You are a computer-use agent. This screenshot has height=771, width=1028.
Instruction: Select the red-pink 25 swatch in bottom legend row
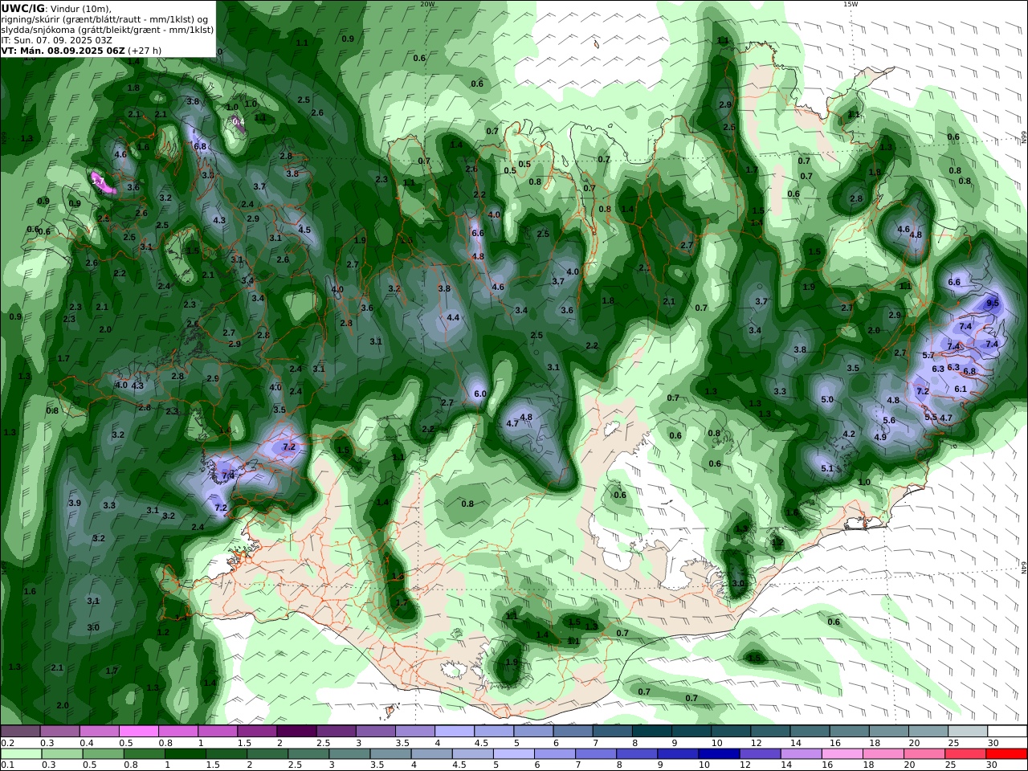point(966,754)
